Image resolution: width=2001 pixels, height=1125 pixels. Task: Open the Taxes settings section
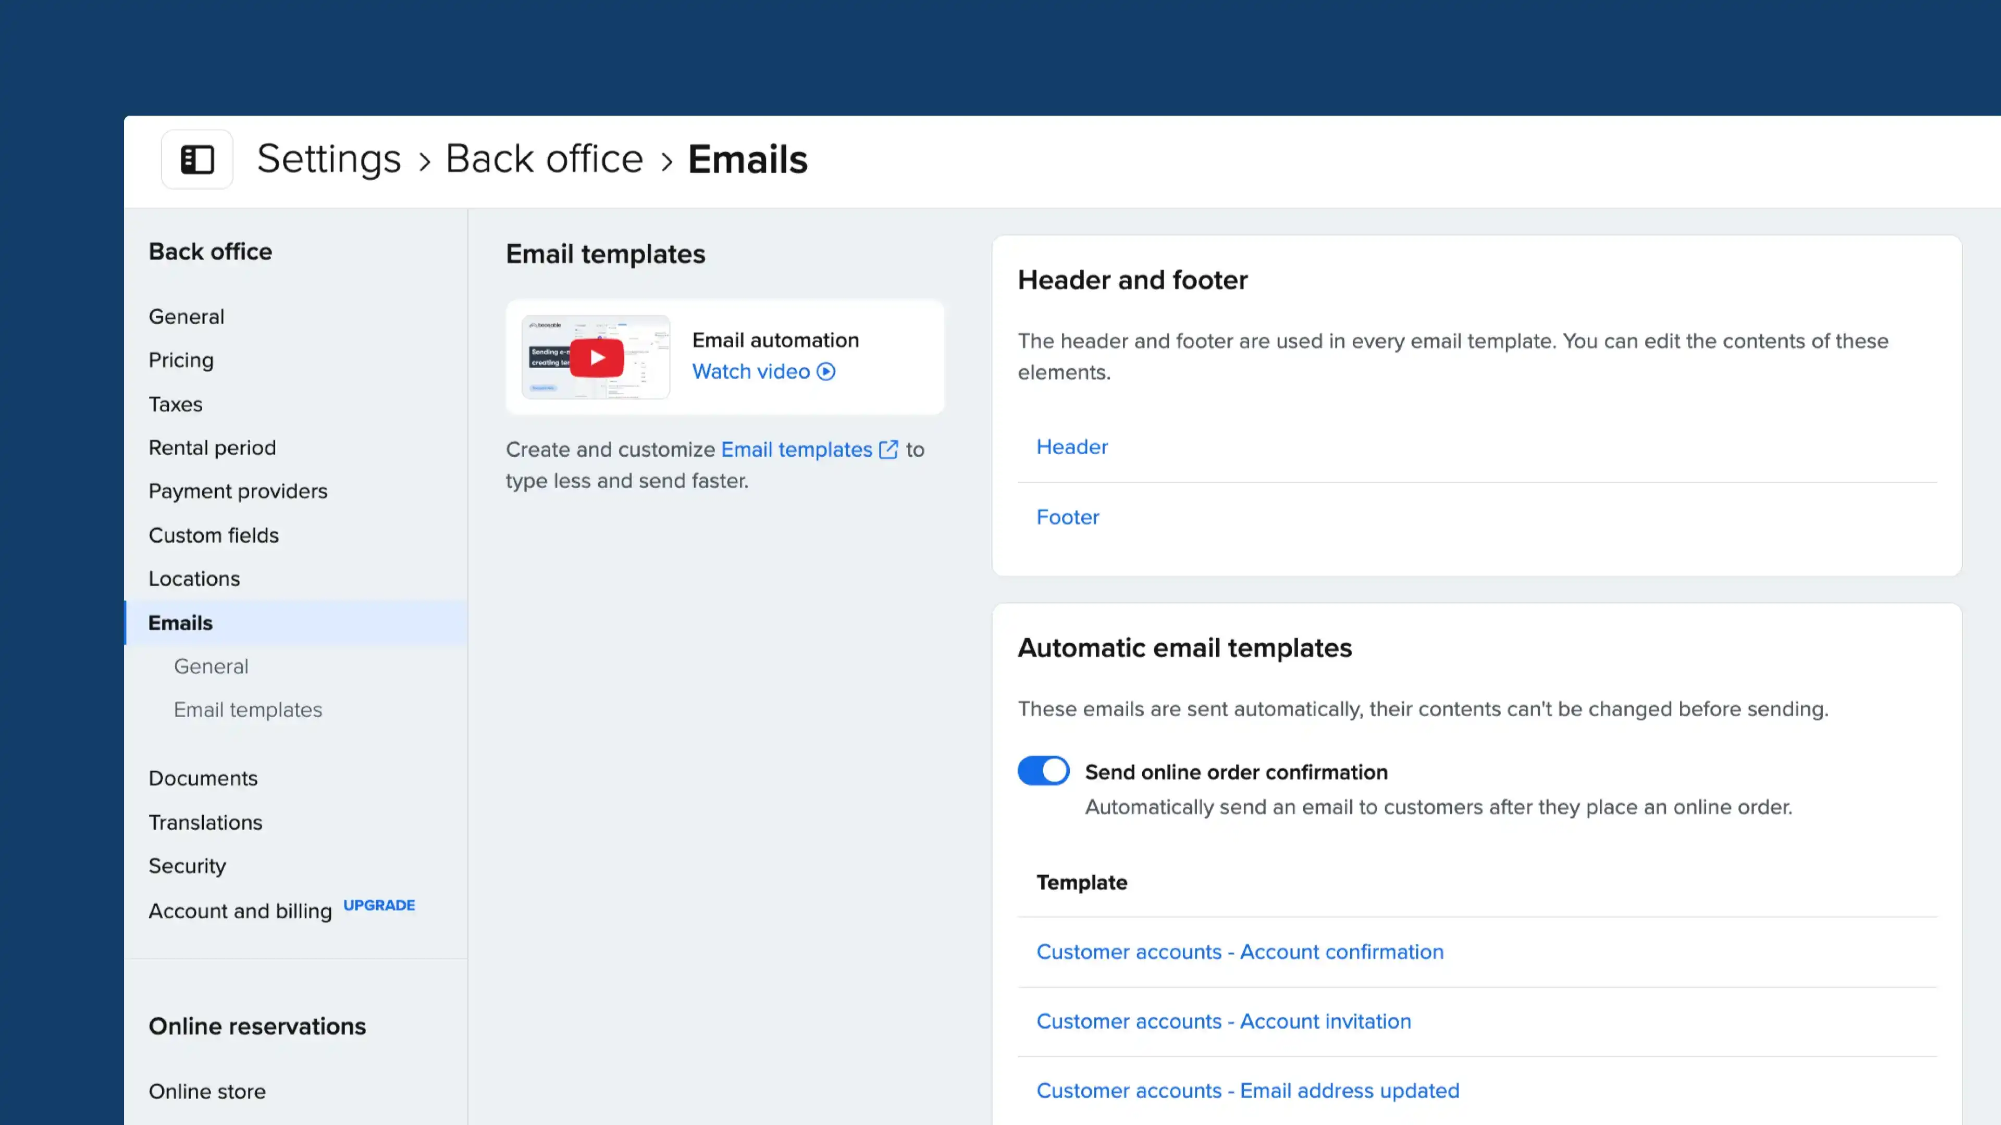176,404
